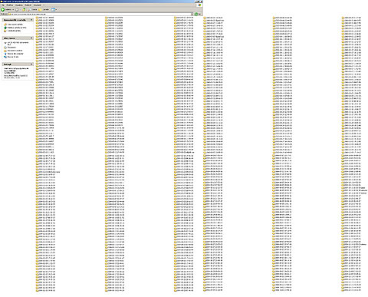Click the green Indietro back arrow

click(2, 9)
